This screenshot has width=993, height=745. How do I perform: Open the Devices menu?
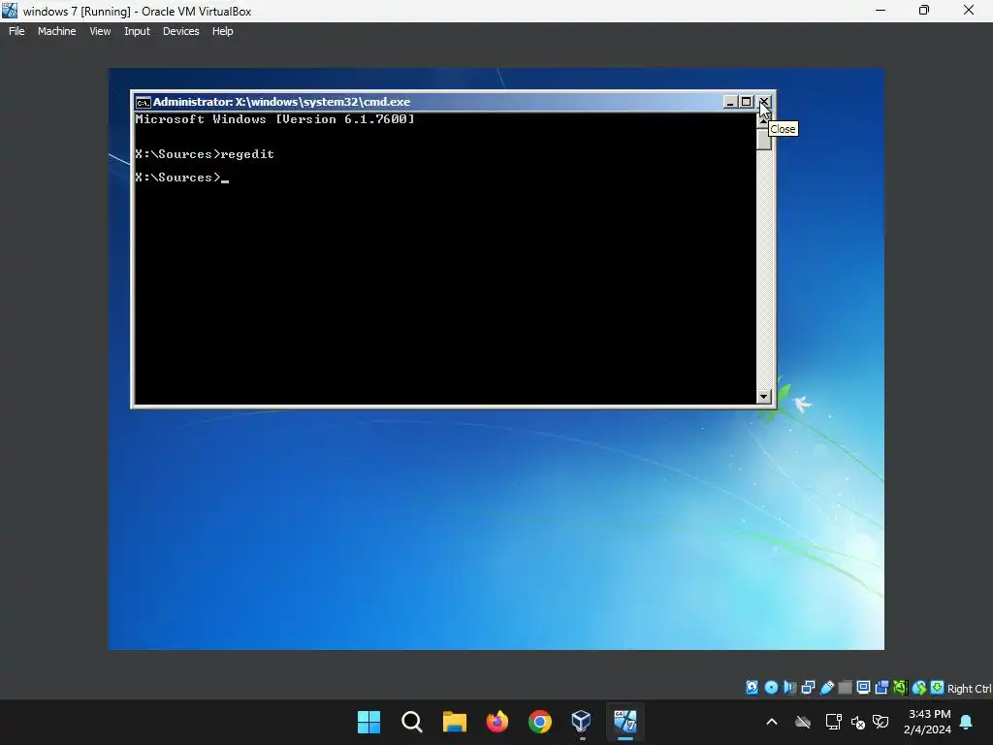[180, 31]
